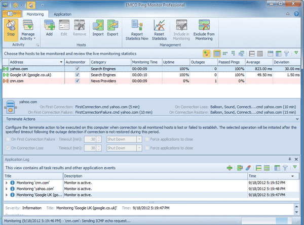Toggle Automonitor checkbox for yahoo.com

77,67
